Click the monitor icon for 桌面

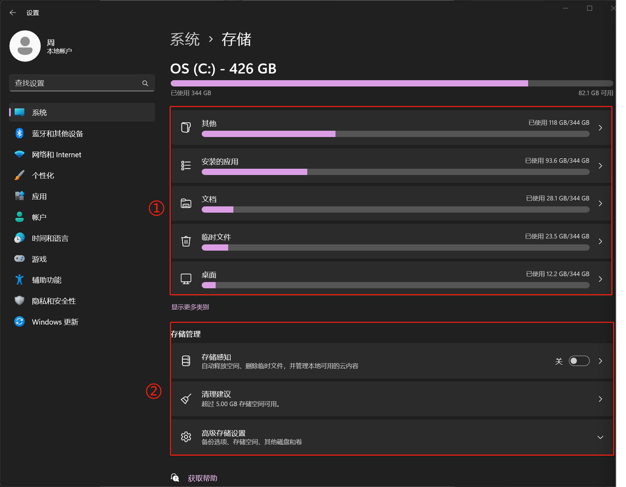click(186, 279)
